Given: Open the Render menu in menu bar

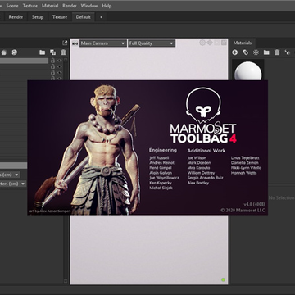Looking at the screenshot, I should pyautogui.click(x=70, y=6).
